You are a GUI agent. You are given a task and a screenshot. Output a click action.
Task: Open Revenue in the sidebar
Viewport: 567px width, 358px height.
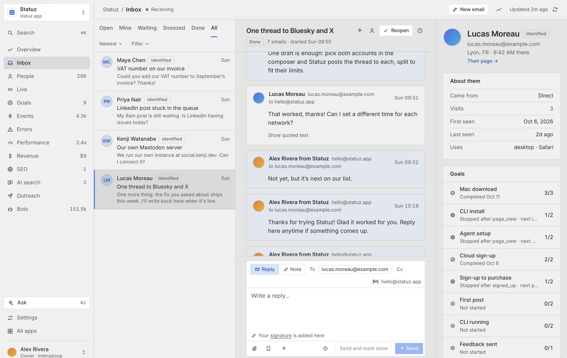(47, 156)
